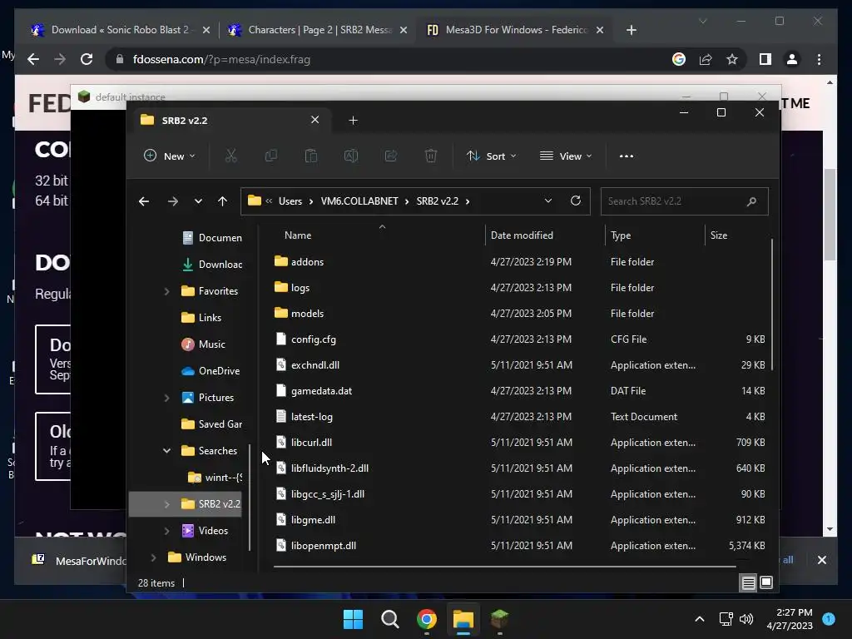
Task: Click the browser page vertical scrollbar
Action: point(830,215)
